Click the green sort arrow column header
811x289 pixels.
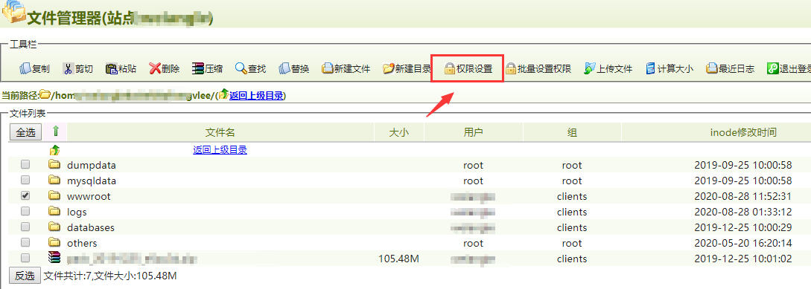pyautogui.click(x=55, y=132)
